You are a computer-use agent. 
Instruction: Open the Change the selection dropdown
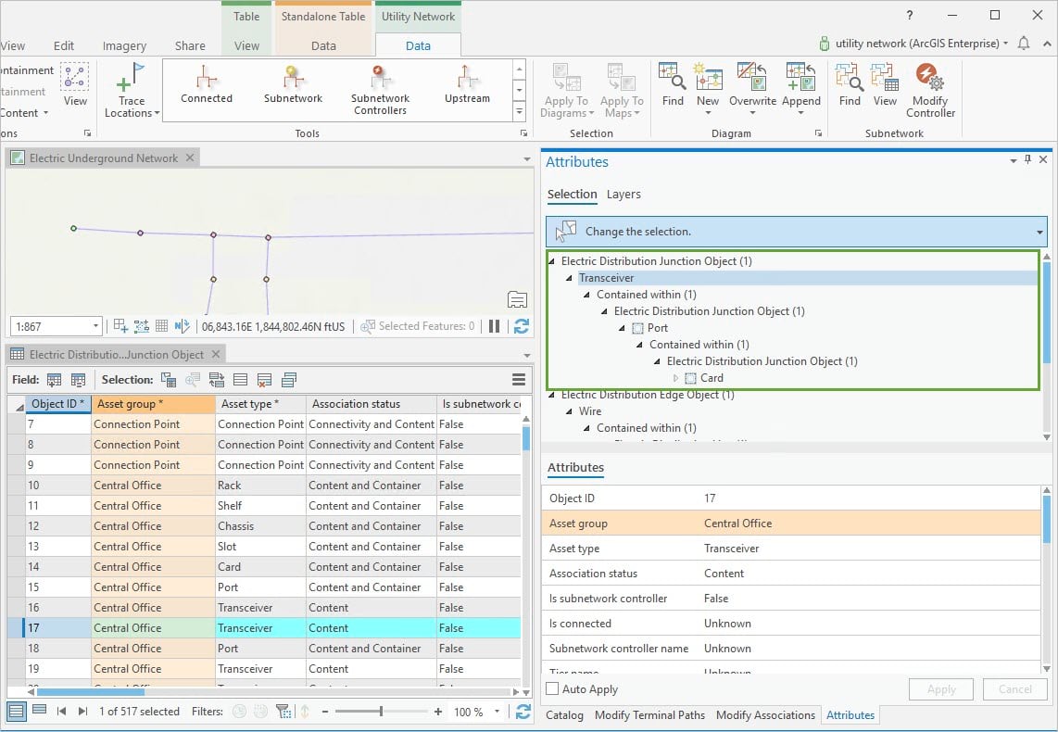[x=1039, y=232]
